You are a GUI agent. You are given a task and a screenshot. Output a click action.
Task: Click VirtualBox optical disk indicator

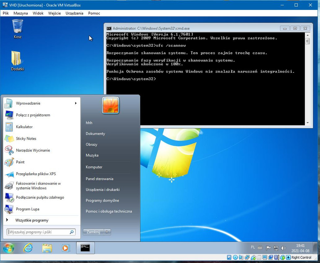coord(235,257)
